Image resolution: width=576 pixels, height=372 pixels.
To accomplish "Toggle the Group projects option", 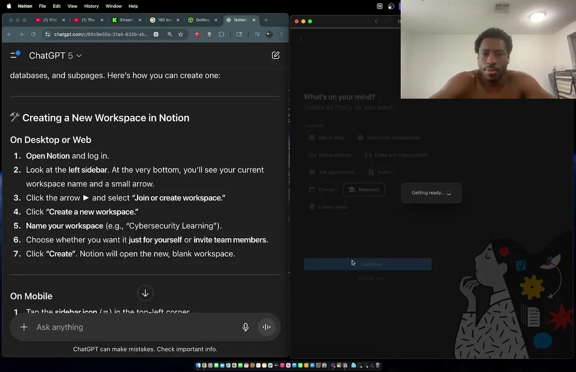I will click(x=330, y=155).
